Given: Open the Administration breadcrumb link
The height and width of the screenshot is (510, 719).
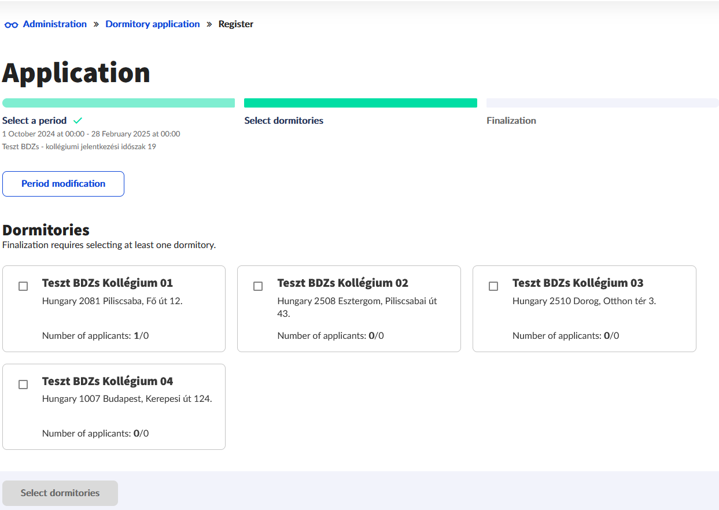Looking at the screenshot, I should pos(54,24).
